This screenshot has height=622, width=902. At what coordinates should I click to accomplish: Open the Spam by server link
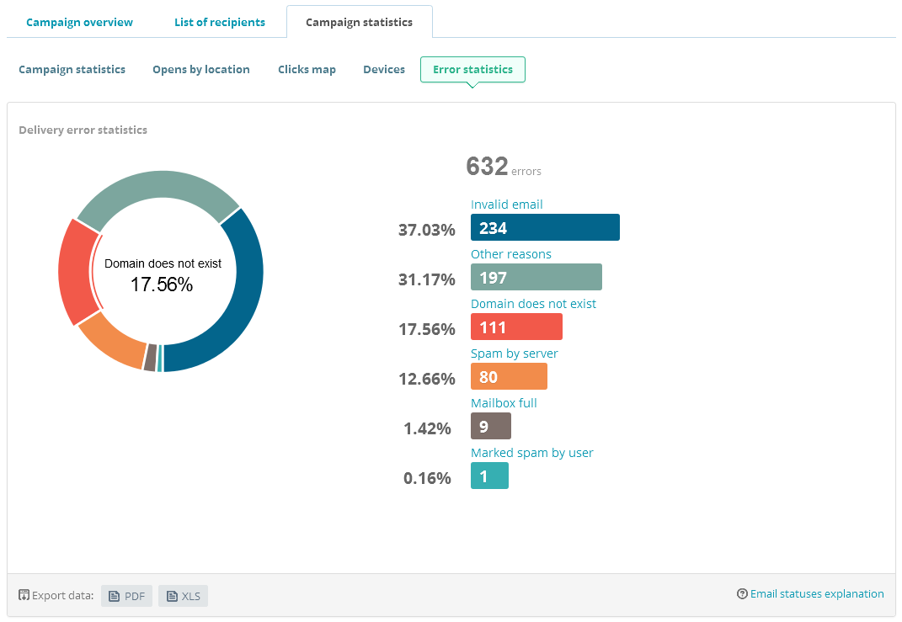[x=515, y=353]
